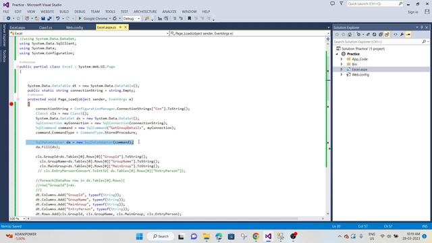
Task: Click the Uncomment selected lines icon
Action: point(181,18)
